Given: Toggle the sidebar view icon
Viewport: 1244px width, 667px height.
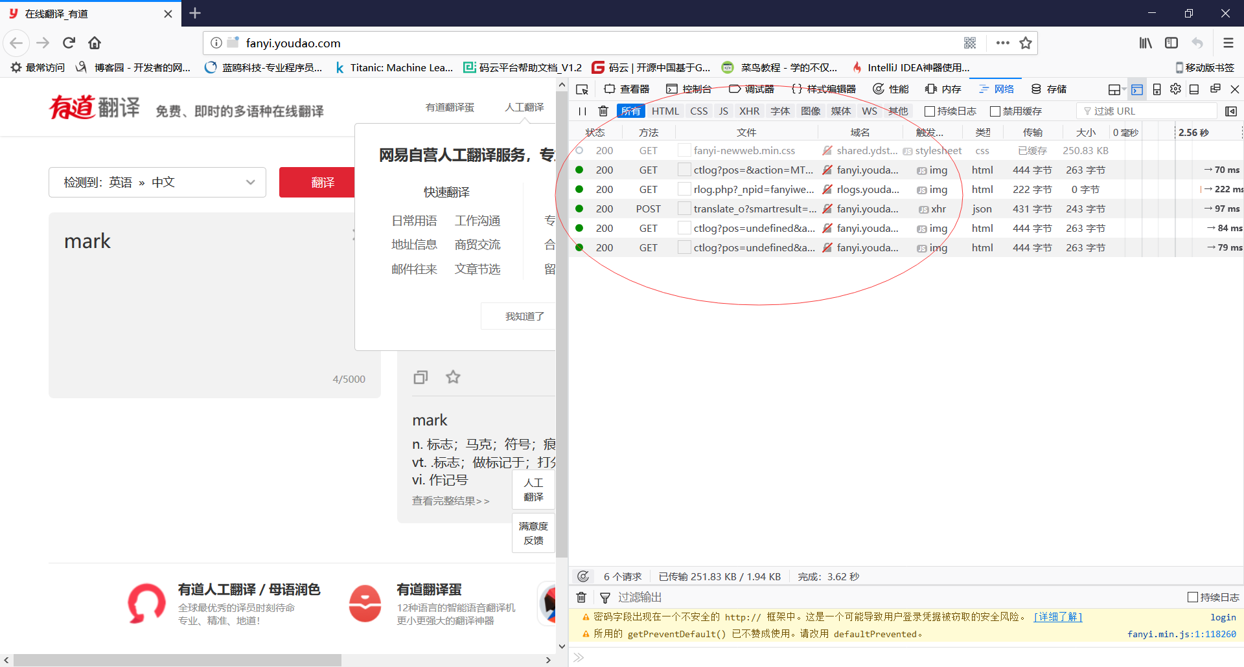Looking at the screenshot, I should tap(1171, 43).
